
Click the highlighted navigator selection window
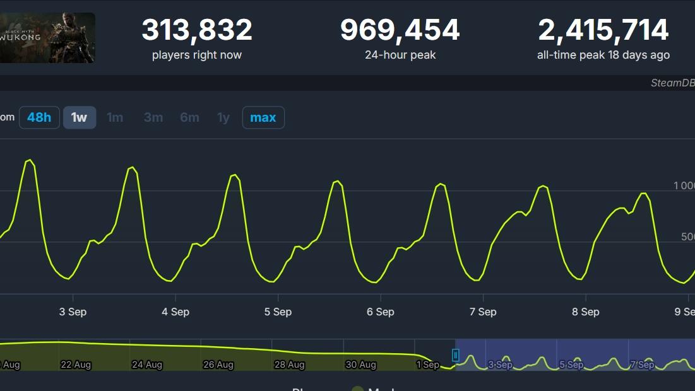point(575,354)
